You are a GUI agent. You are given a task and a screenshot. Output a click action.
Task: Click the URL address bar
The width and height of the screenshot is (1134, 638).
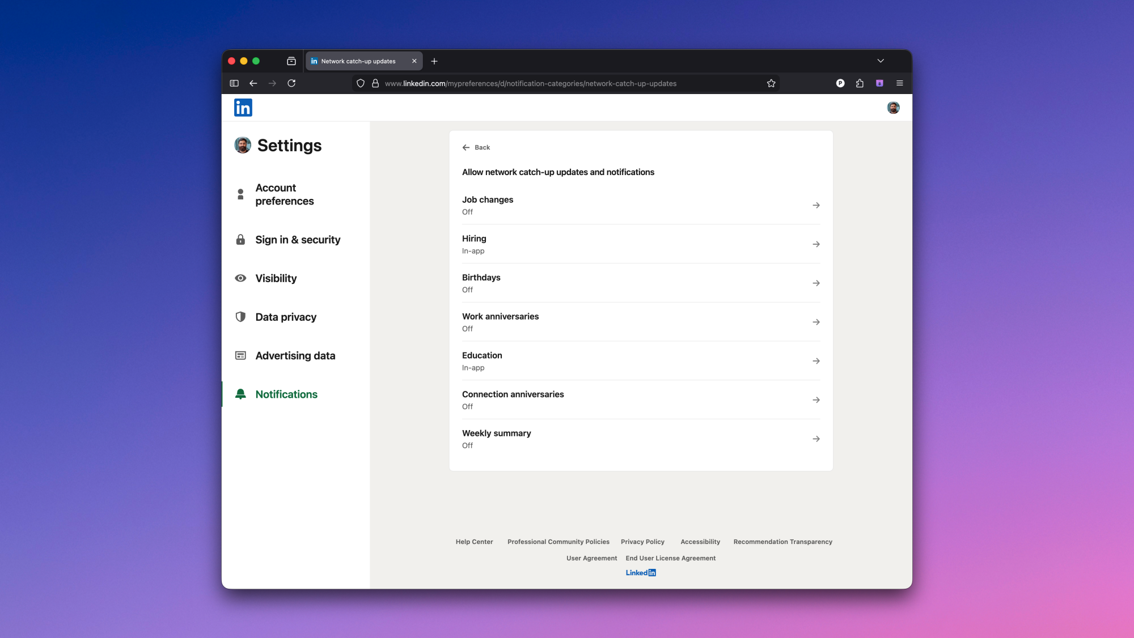530,83
